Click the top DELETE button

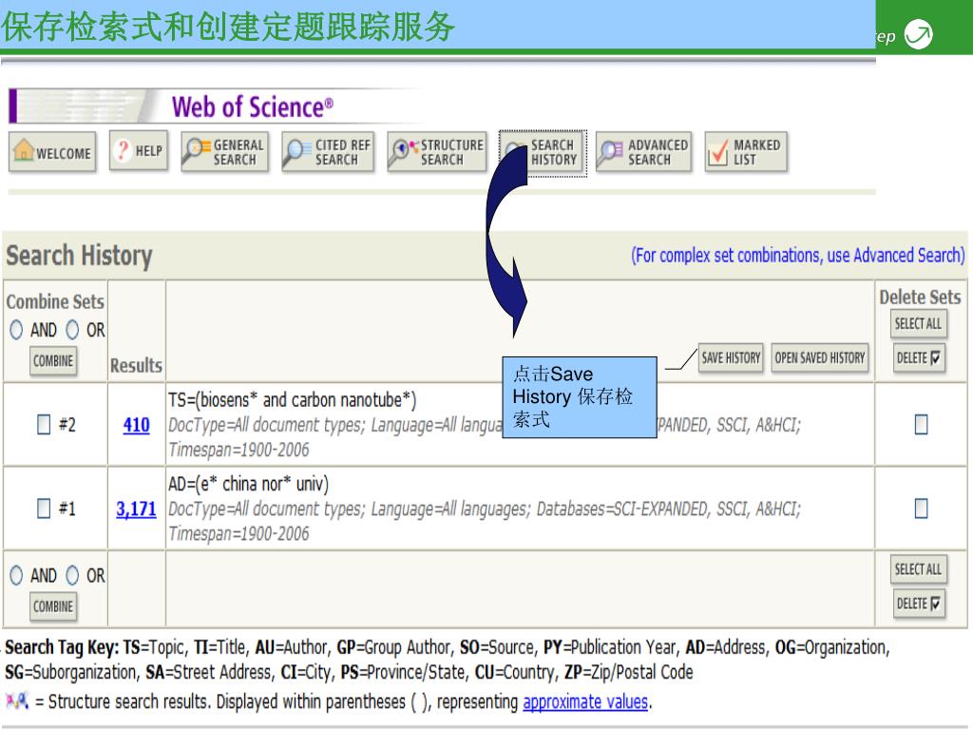pos(919,357)
